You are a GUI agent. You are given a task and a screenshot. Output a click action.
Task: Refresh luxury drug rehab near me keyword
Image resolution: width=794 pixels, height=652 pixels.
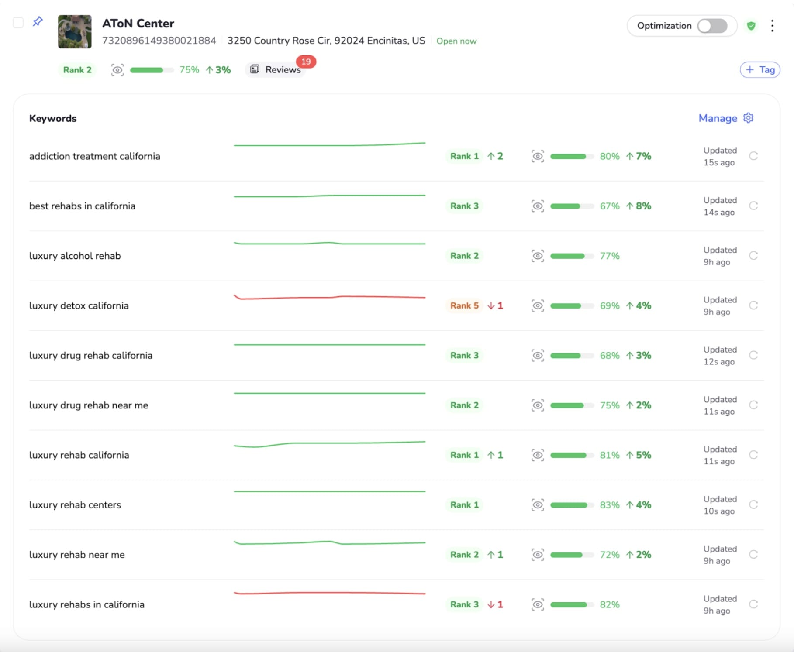(x=753, y=405)
